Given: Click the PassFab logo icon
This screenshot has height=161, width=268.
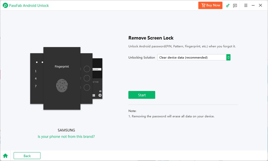Looking at the screenshot, I should pos(5,5).
